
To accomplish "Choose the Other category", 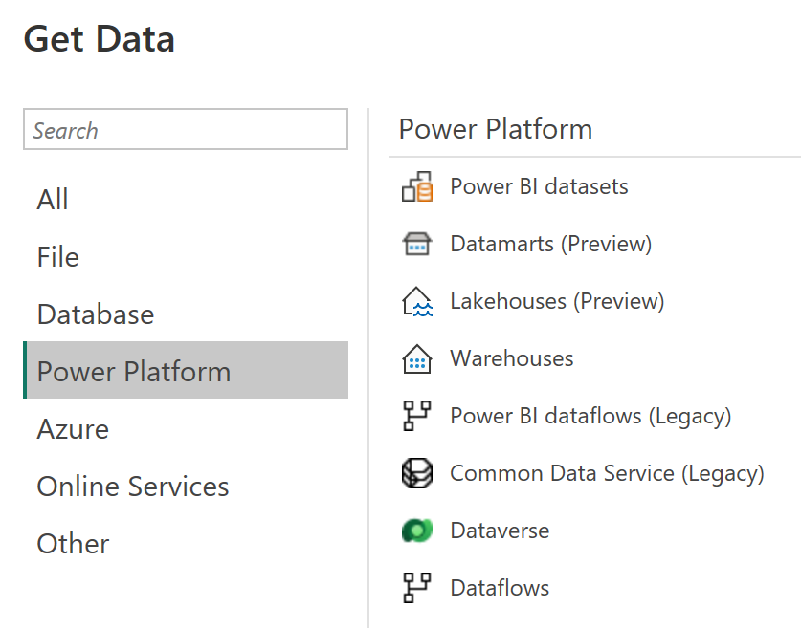I will coord(186,543).
